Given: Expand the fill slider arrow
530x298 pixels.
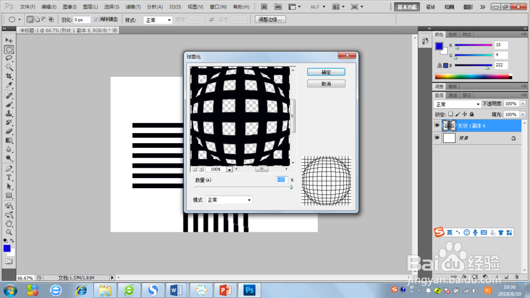Looking at the screenshot, I should (x=523, y=115).
